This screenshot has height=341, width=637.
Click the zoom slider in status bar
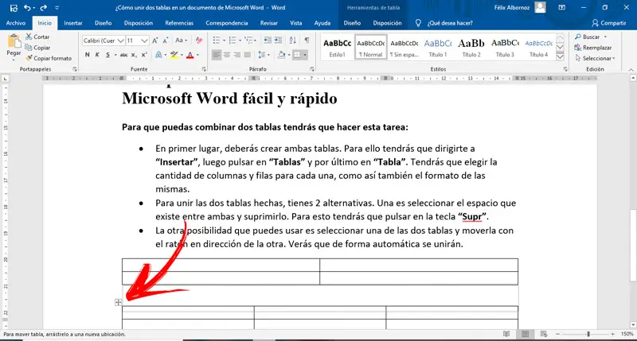tap(589, 335)
